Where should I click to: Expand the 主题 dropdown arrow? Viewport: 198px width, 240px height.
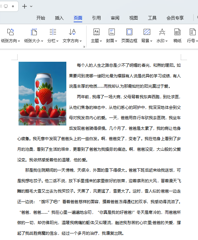pyautogui.click(x=101, y=41)
